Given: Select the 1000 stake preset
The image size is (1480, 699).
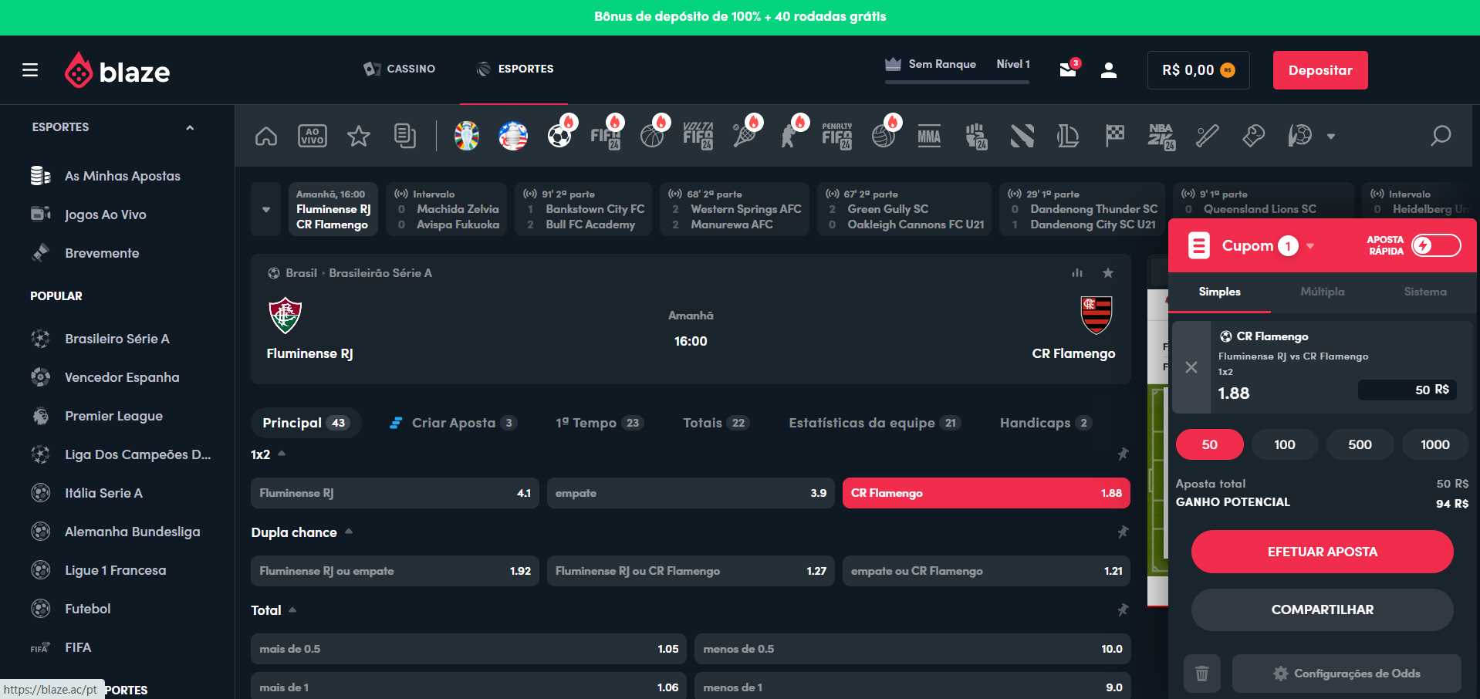Looking at the screenshot, I should tap(1435, 444).
